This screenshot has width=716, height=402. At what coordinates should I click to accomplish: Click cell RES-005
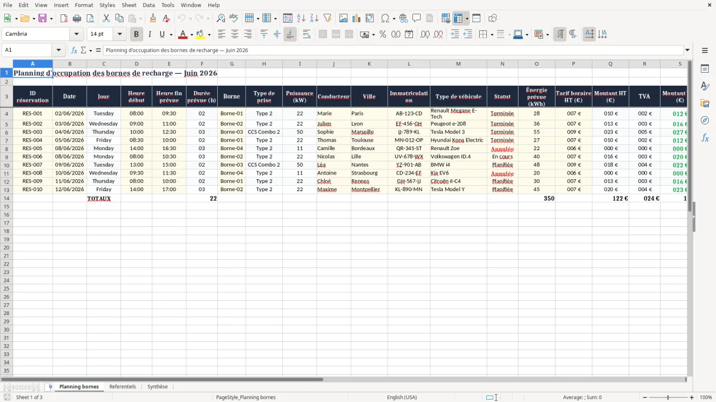point(32,148)
